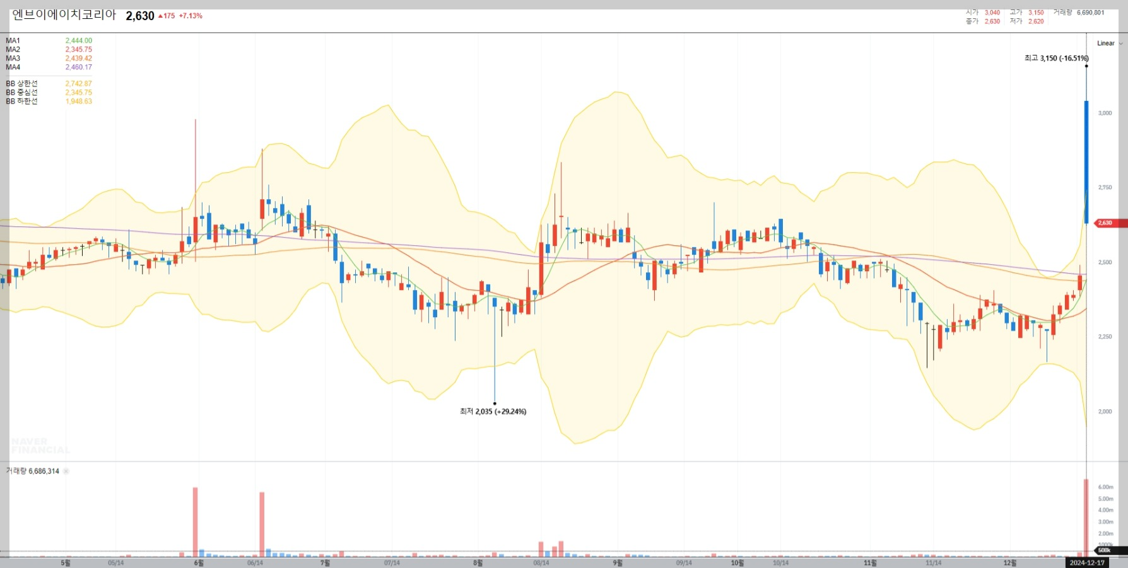Click the tall blue candle on 2024-12-17
The image size is (1128, 568).
pyautogui.click(x=1086, y=162)
